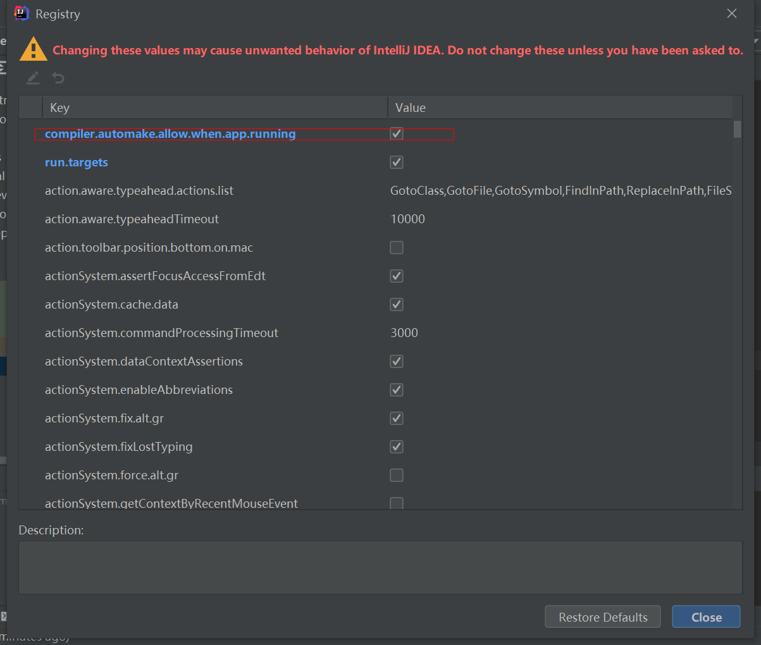
Task: Select actionSystem.assertFocusAccessFromEdt key
Action: pos(155,276)
